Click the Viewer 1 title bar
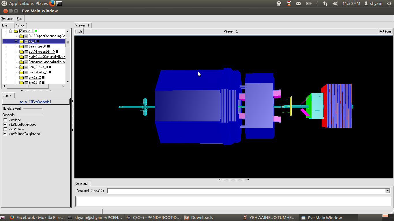Viewport: 394px width, 221px height. (x=231, y=31)
